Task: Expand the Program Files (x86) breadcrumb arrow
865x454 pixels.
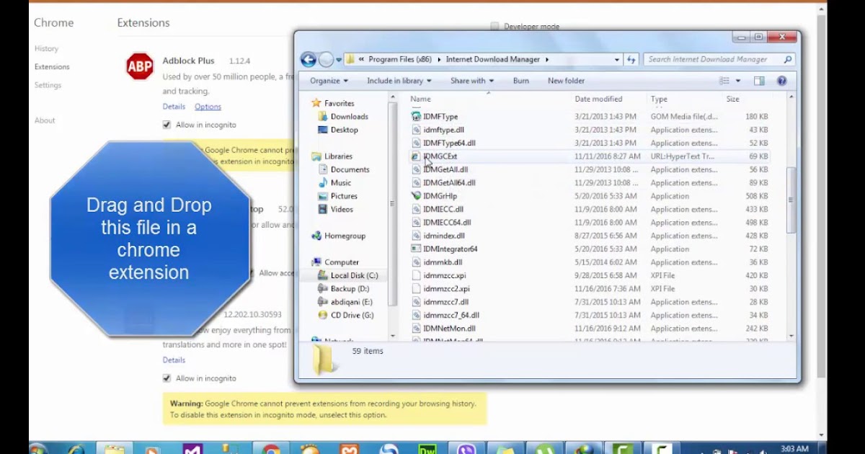Action: tap(439, 60)
